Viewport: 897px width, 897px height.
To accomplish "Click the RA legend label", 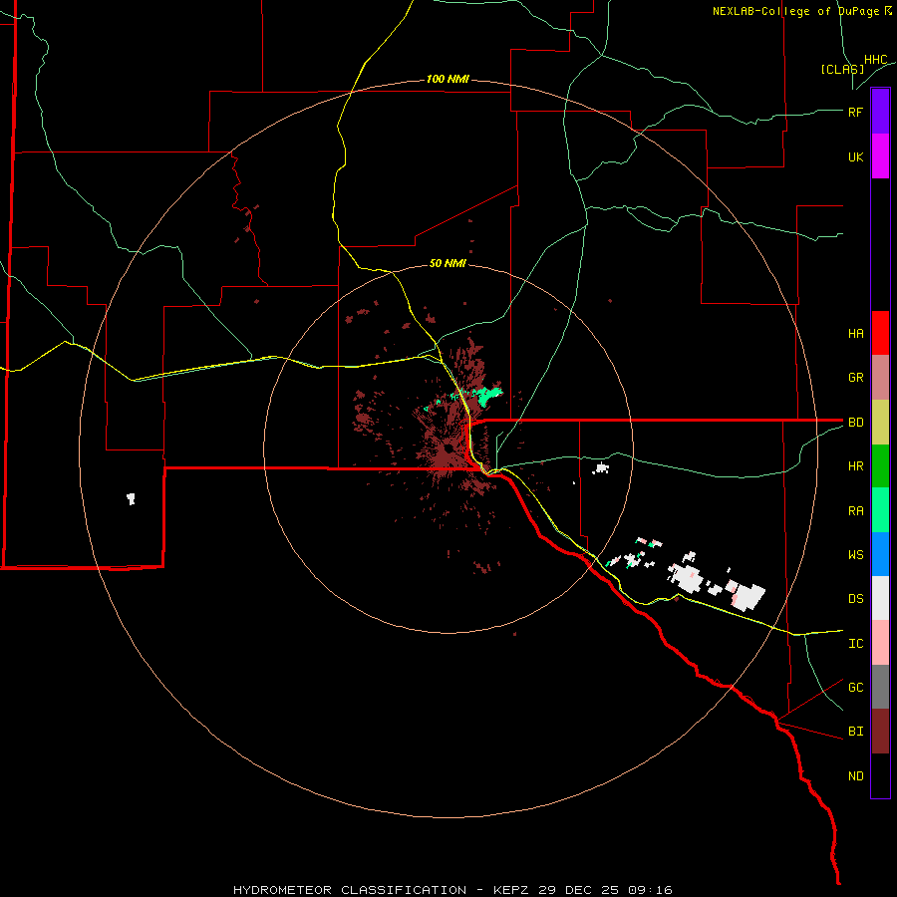I will tap(855, 511).
